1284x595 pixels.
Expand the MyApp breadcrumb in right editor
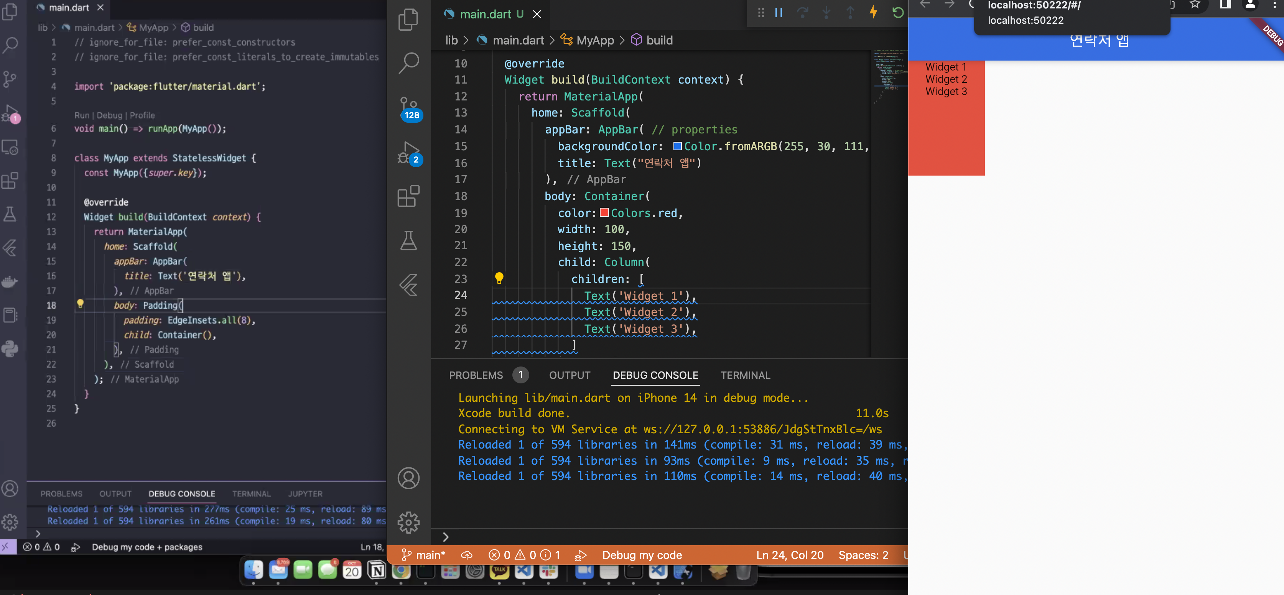click(x=595, y=40)
